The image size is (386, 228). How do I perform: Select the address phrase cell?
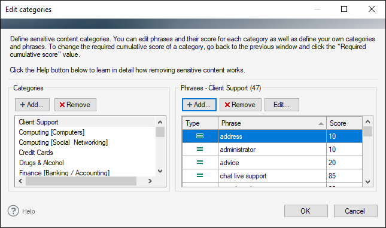point(272,136)
